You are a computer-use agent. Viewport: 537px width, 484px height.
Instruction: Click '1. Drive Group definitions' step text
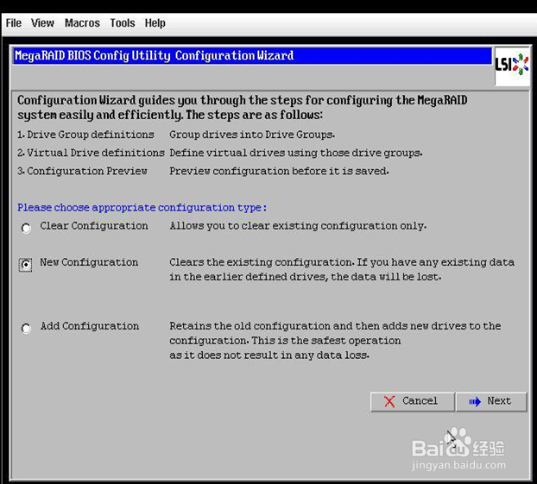click(85, 135)
